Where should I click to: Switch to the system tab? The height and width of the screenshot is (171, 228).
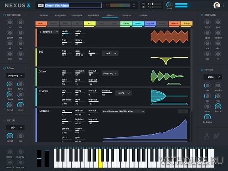click(143, 15)
